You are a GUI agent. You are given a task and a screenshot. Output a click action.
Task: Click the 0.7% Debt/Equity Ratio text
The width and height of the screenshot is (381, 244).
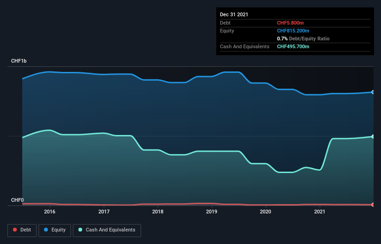303,39
